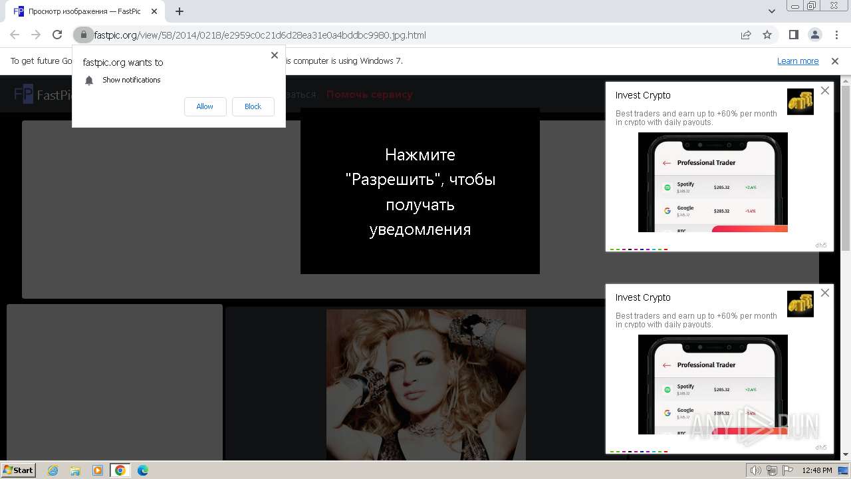Open File Explorer from taskbar
Viewport: 851px width, 479px height.
click(x=75, y=470)
